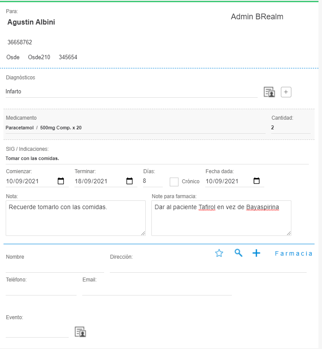Search pharmacies with magnifier icon
The width and height of the screenshot is (322, 349).
(x=238, y=253)
